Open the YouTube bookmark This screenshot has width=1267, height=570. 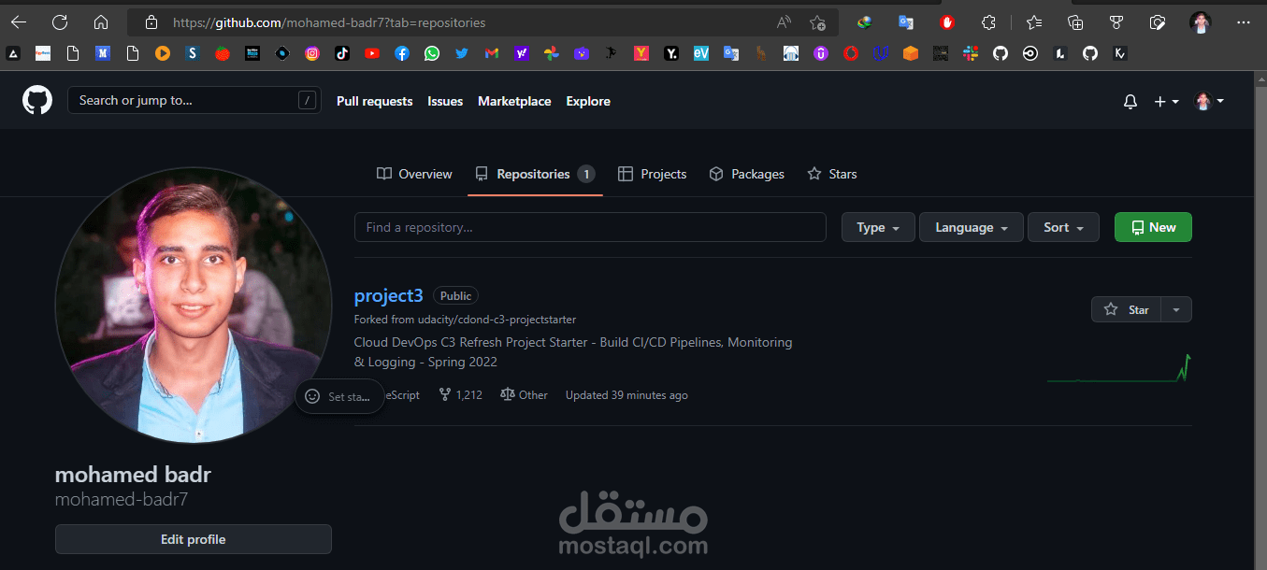372,54
